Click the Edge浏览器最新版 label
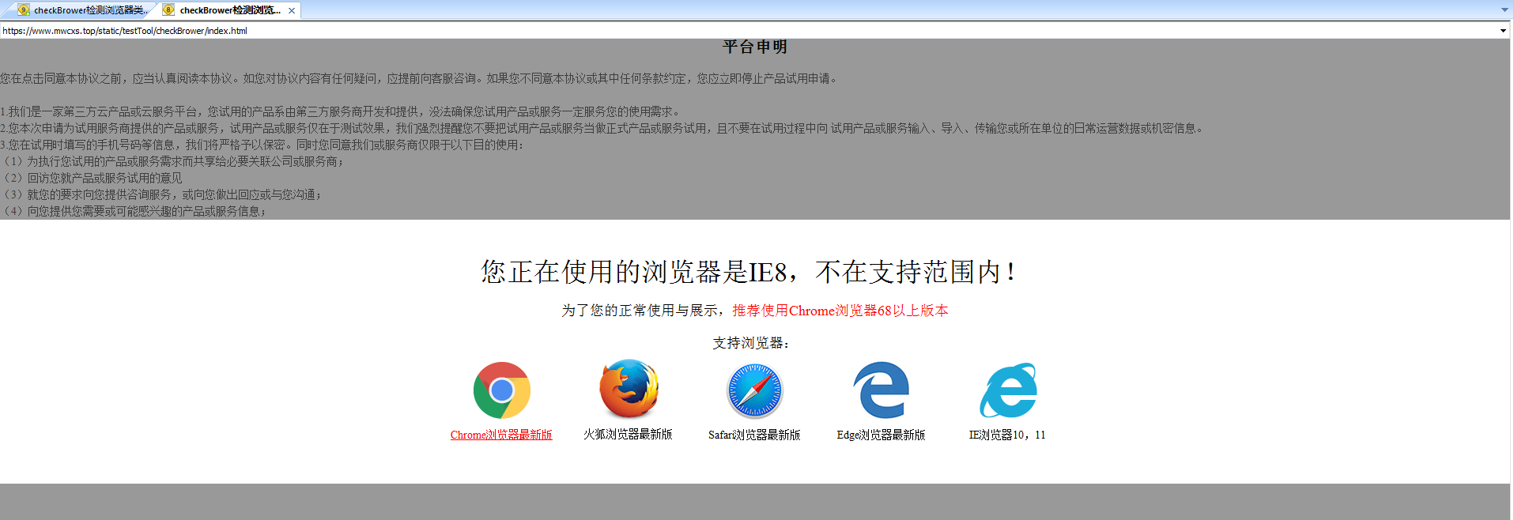The image size is (1514, 520). (881, 435)
